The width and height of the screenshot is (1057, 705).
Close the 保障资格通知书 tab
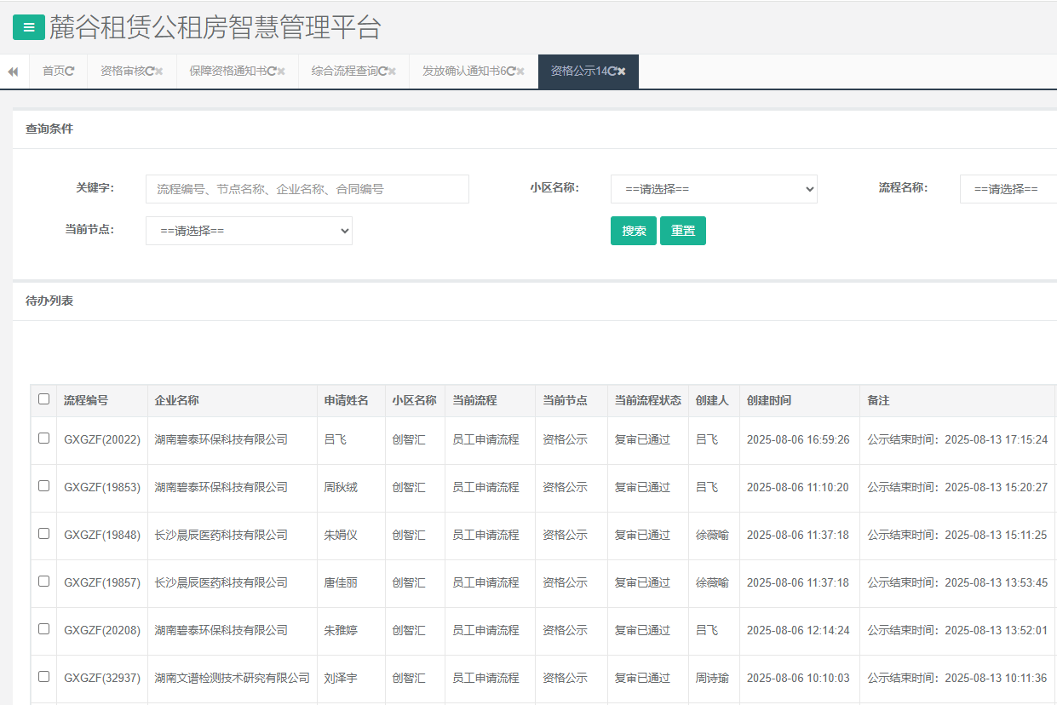click(x=281, y=72)
